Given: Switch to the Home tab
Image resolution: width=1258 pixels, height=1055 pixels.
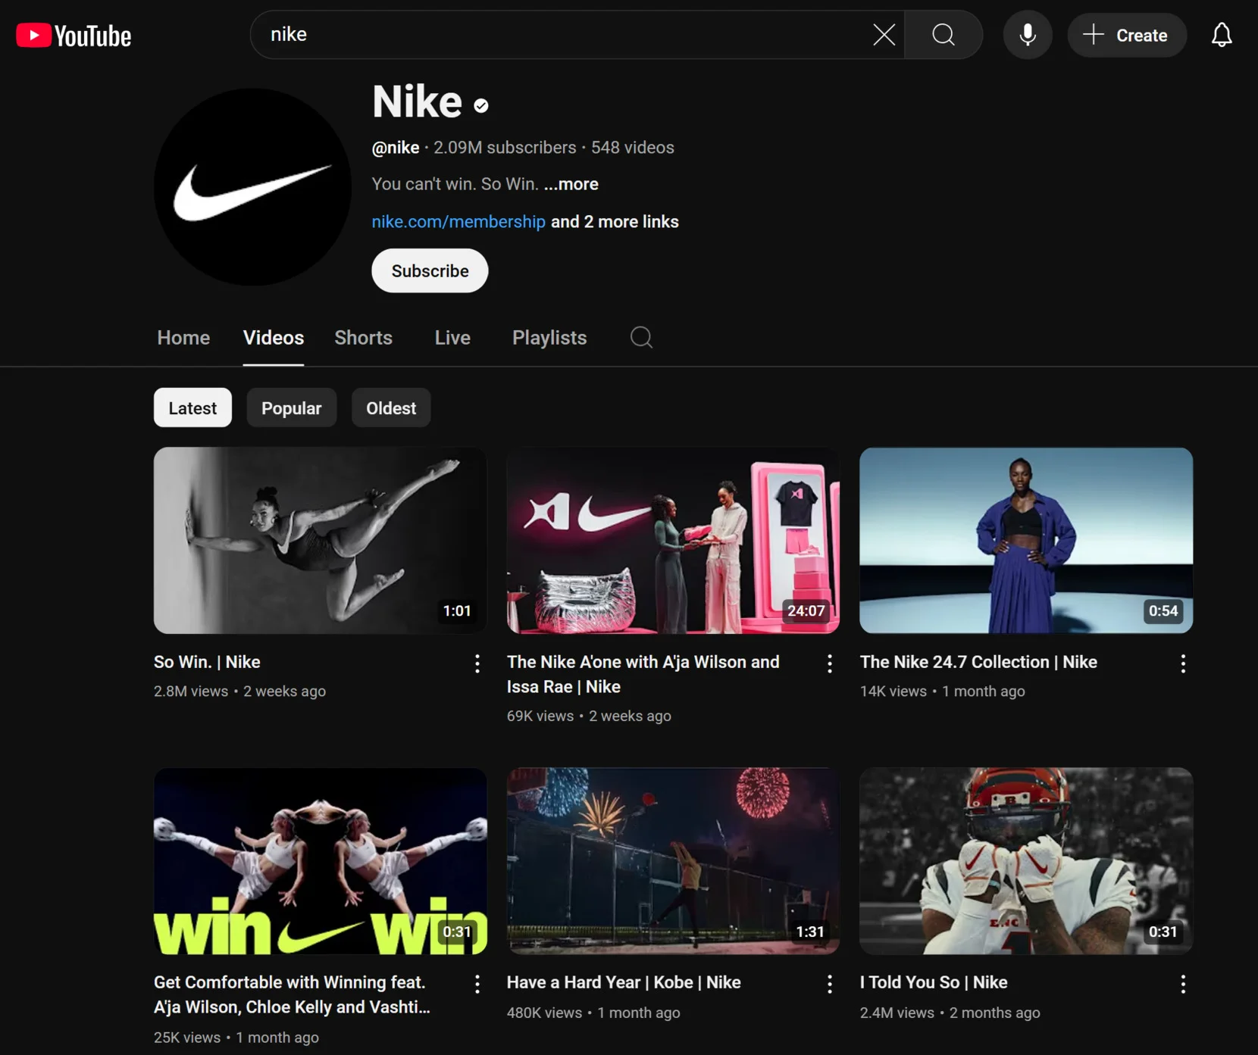Looking at the screenshot, I should coord(183,338).
